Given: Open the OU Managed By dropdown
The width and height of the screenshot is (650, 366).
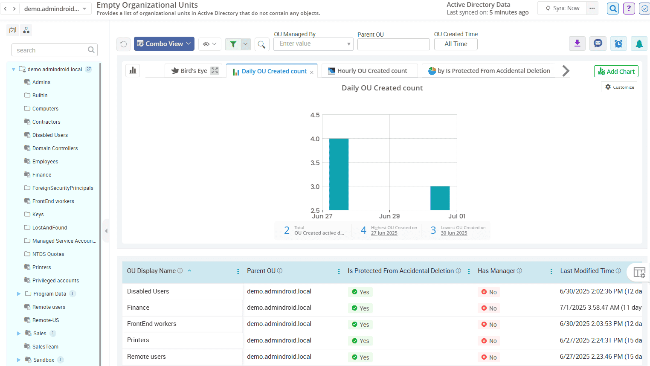Looking at the screenshot, I should point(313,44).
